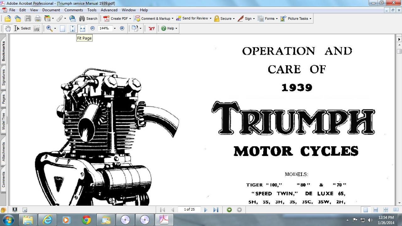Switch to Continuous page layout
Screen dimensions: 402x226
coord(376,210)
